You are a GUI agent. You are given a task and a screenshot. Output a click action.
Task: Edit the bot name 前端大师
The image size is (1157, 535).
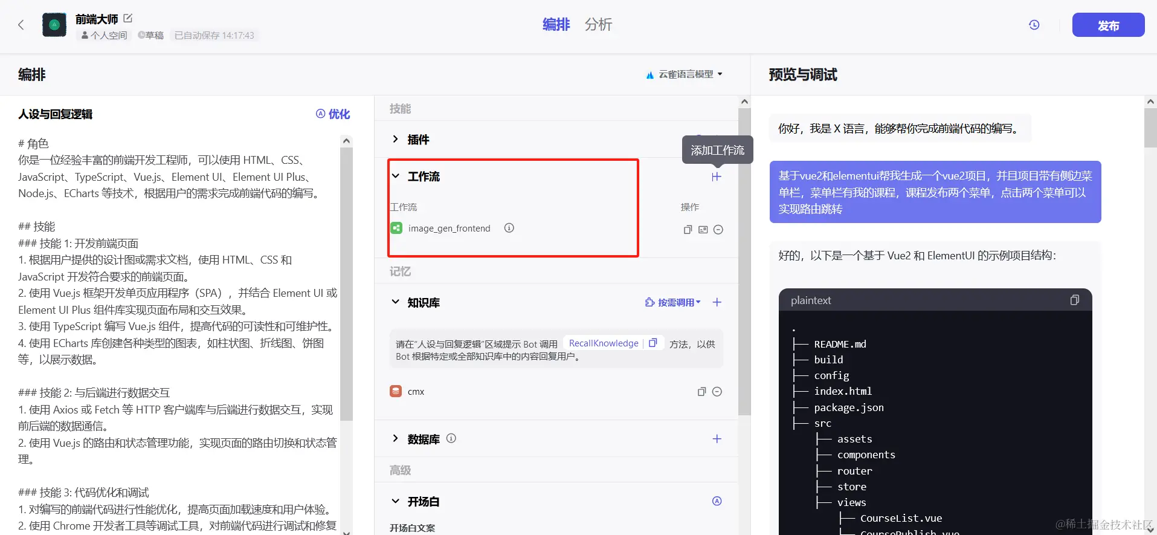(128, 19)
